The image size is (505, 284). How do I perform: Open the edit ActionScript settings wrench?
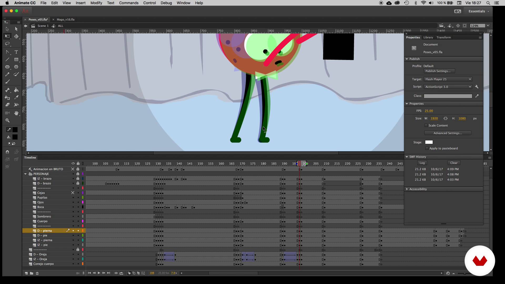tap(477, 87)
